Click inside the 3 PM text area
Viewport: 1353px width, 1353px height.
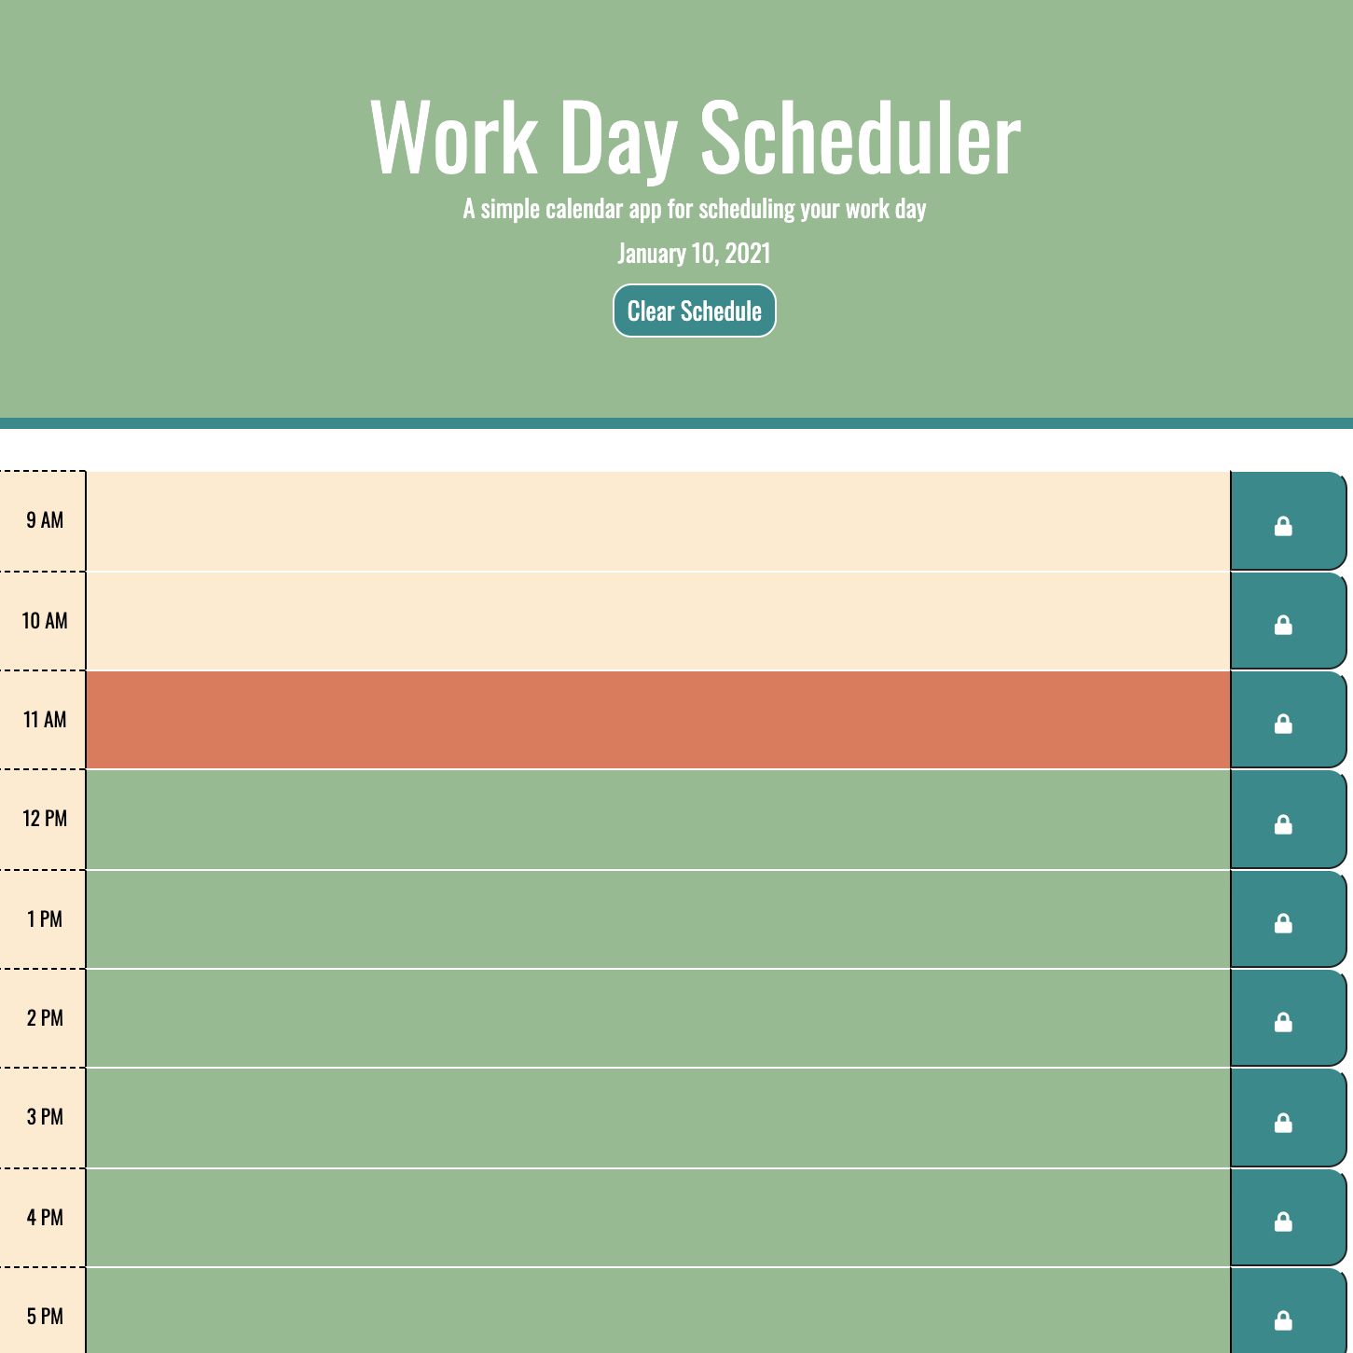[x=657, y=1118]
